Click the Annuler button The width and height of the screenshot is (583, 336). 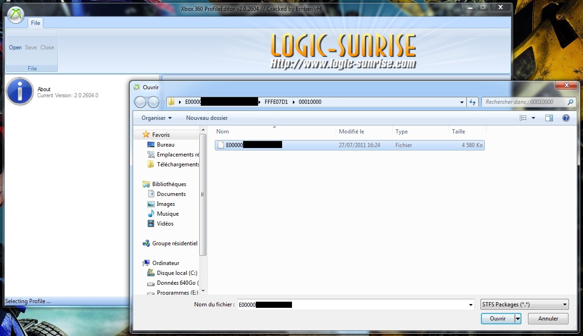coord(548,319)
